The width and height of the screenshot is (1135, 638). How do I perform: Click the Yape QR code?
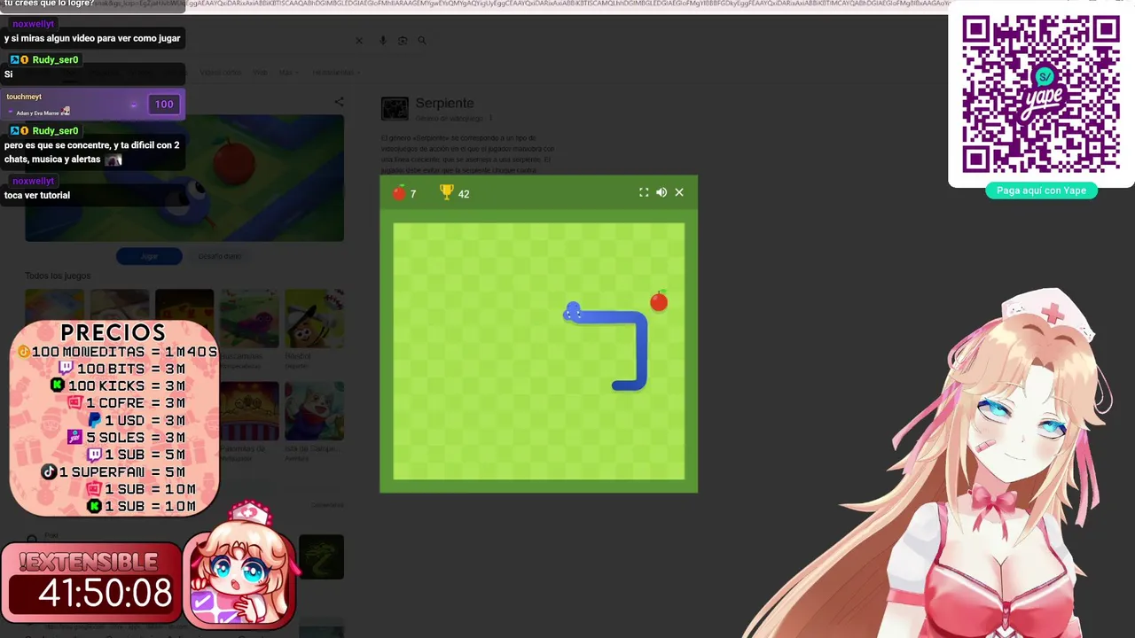(1041, 94)
